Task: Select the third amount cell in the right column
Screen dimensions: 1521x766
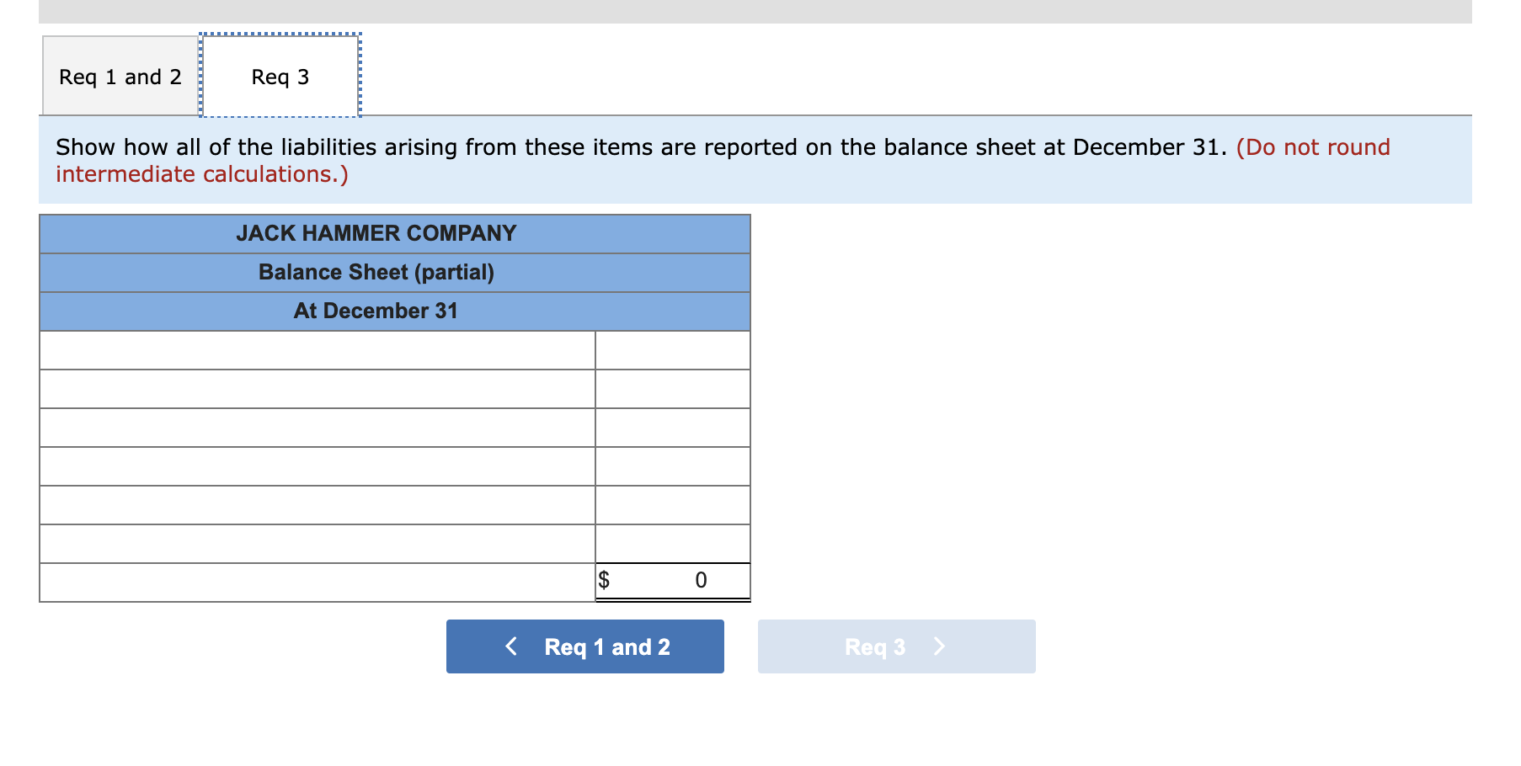Action: click(672, 427)
